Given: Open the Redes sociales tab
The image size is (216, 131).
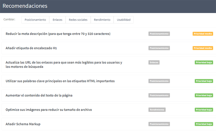Looking at the screenshot, I should click(78, 20).
